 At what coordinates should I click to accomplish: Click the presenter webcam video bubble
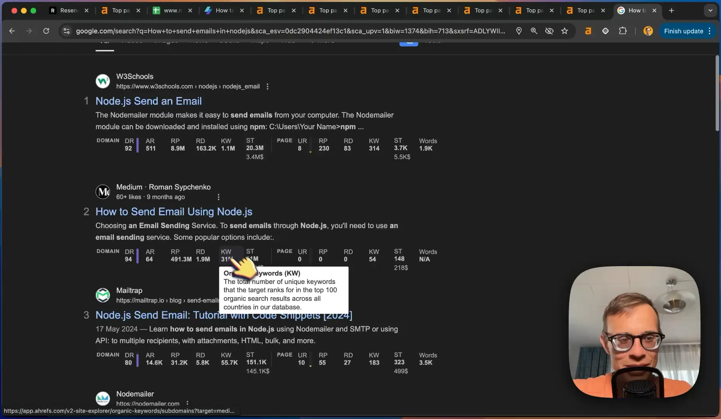coord(634,332)
